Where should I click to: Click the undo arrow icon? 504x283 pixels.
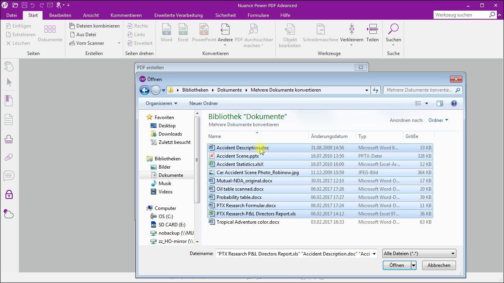[33, 6]
